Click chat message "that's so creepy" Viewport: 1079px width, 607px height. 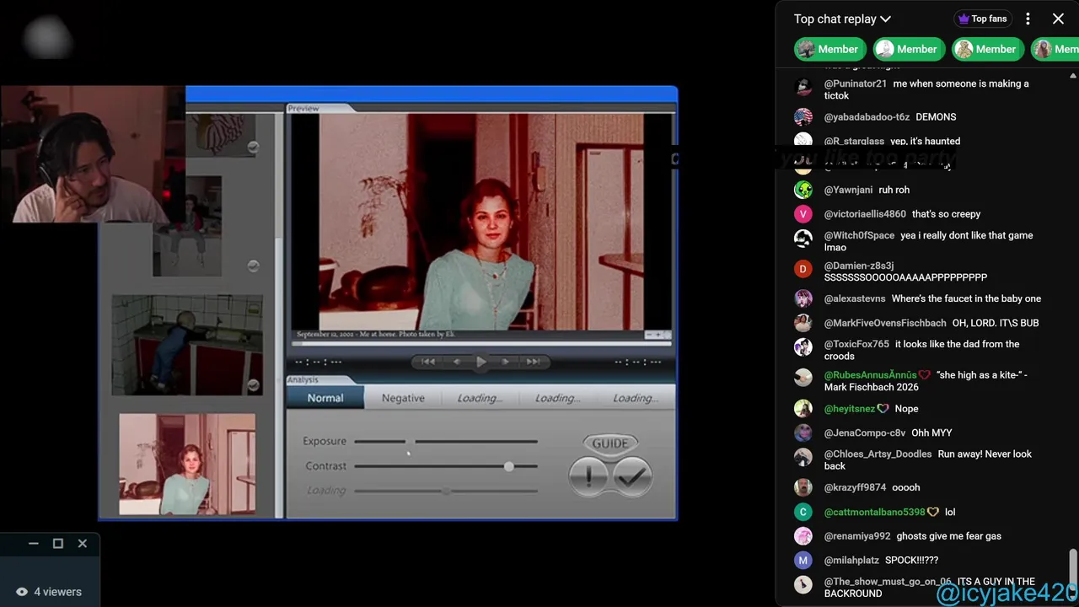946,214
